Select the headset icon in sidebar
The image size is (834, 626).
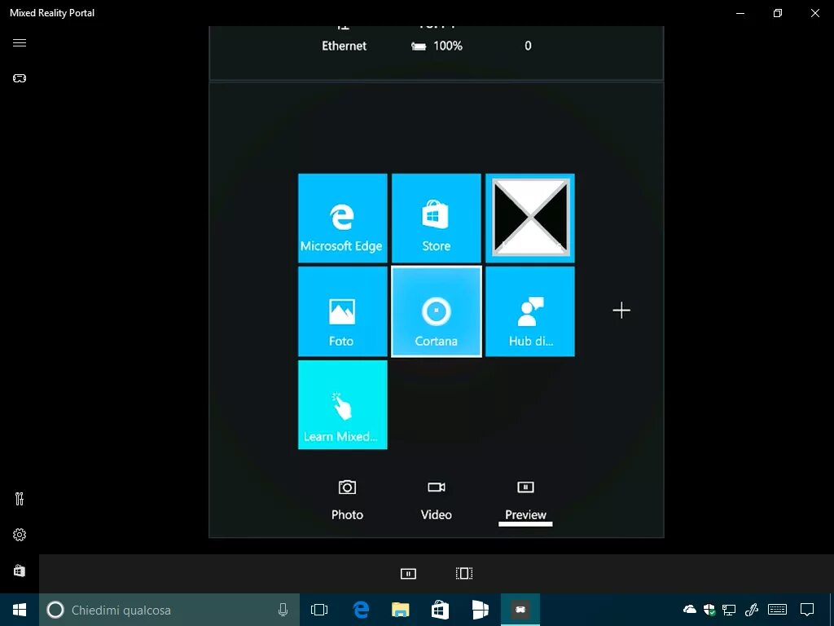coord(20,78)
